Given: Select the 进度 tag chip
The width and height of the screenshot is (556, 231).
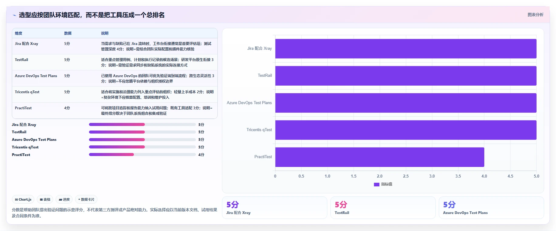Looking at the screenshot, I should [x=64, y=199].
